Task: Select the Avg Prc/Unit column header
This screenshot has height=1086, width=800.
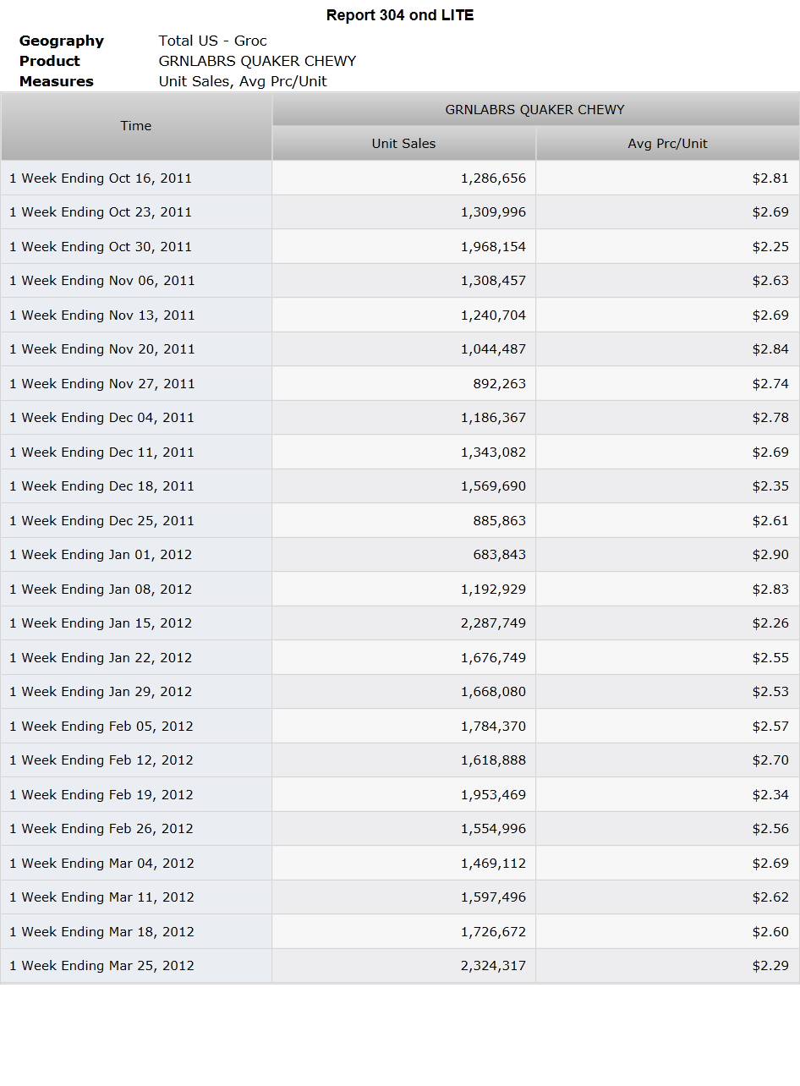Action: point(668,144)
